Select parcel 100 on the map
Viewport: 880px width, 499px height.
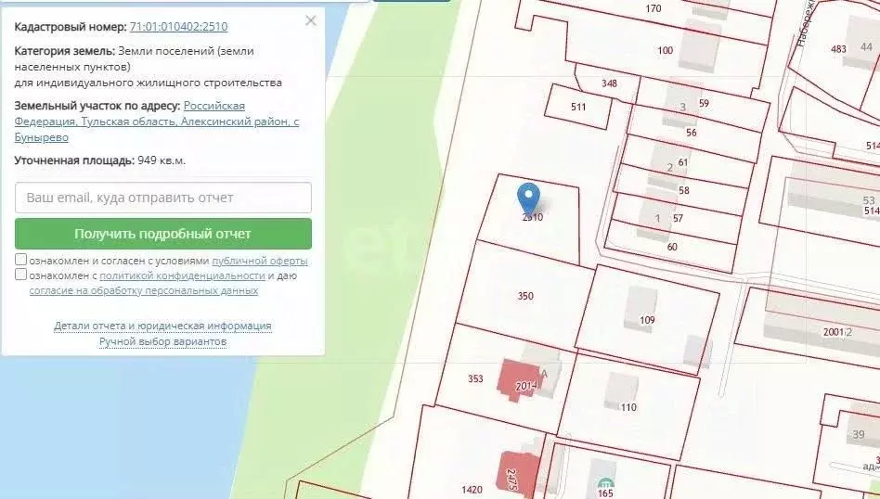coord(665,50)
